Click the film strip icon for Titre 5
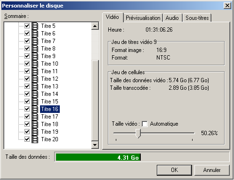The width and height of the screenshot is (234, 180). [x=35, y=26]
